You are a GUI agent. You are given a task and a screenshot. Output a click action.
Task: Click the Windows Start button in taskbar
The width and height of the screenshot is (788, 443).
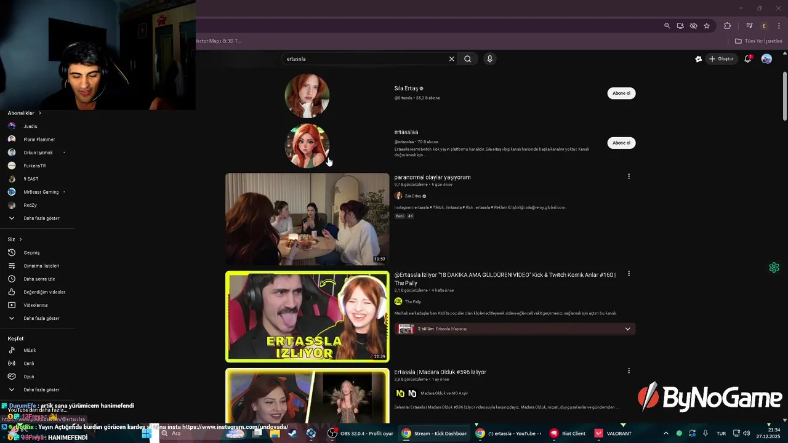click(x=147, y=433)
